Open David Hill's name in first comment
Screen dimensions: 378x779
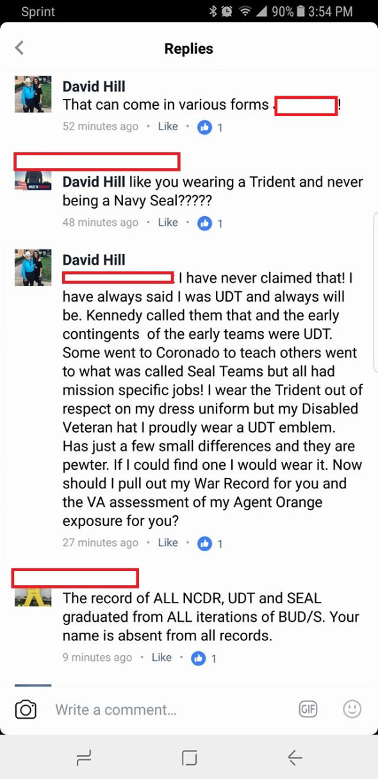pos(94,86)
